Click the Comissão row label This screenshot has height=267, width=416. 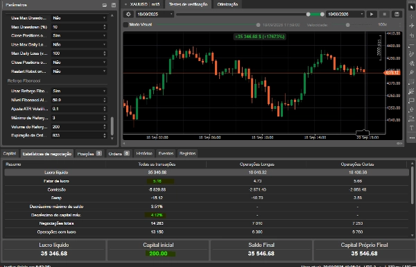tap(57, 189)
